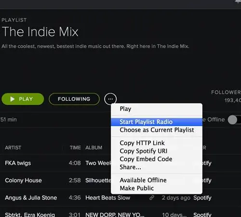241x217 pixels.
Task: Click Spotify user in Angus & Julia Stone row
Action: [202, 198]
